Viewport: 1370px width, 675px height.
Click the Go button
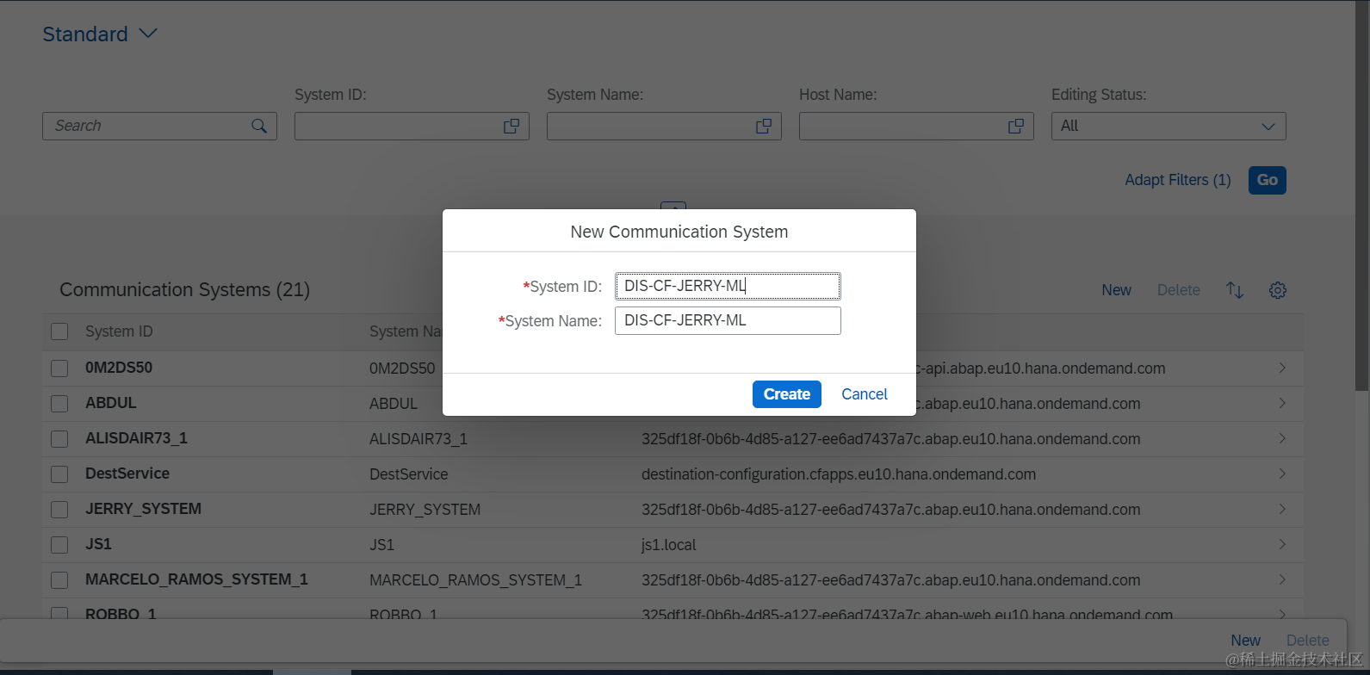(x=1267, y=180)
